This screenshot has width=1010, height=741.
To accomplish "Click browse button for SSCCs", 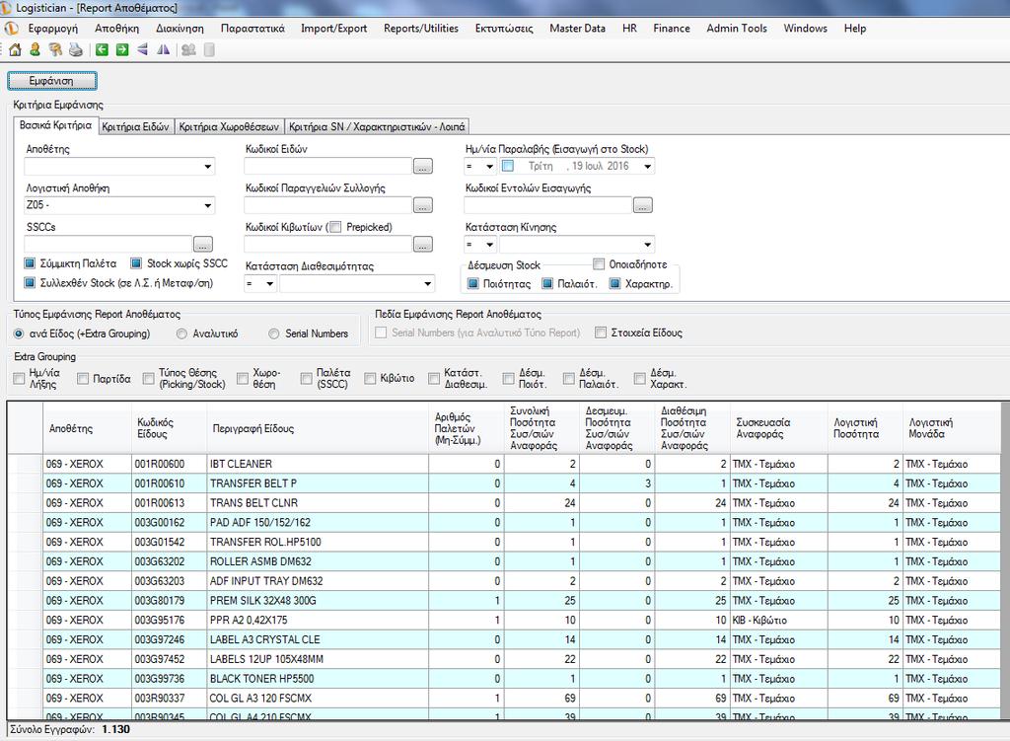I will [x=203, y=245].
